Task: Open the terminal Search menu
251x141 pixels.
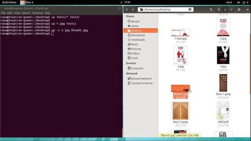Action: point(26,13)
